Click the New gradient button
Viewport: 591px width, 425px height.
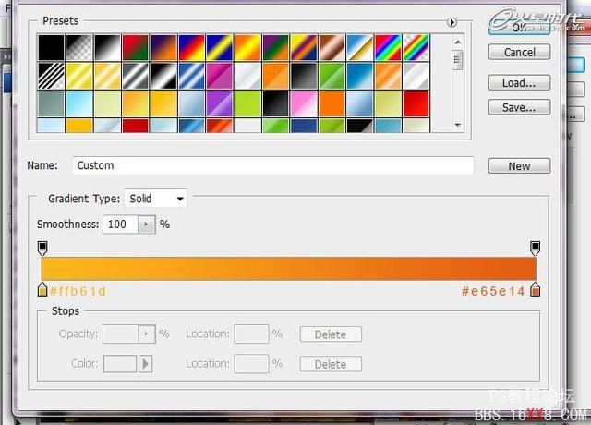click(519, 166)
